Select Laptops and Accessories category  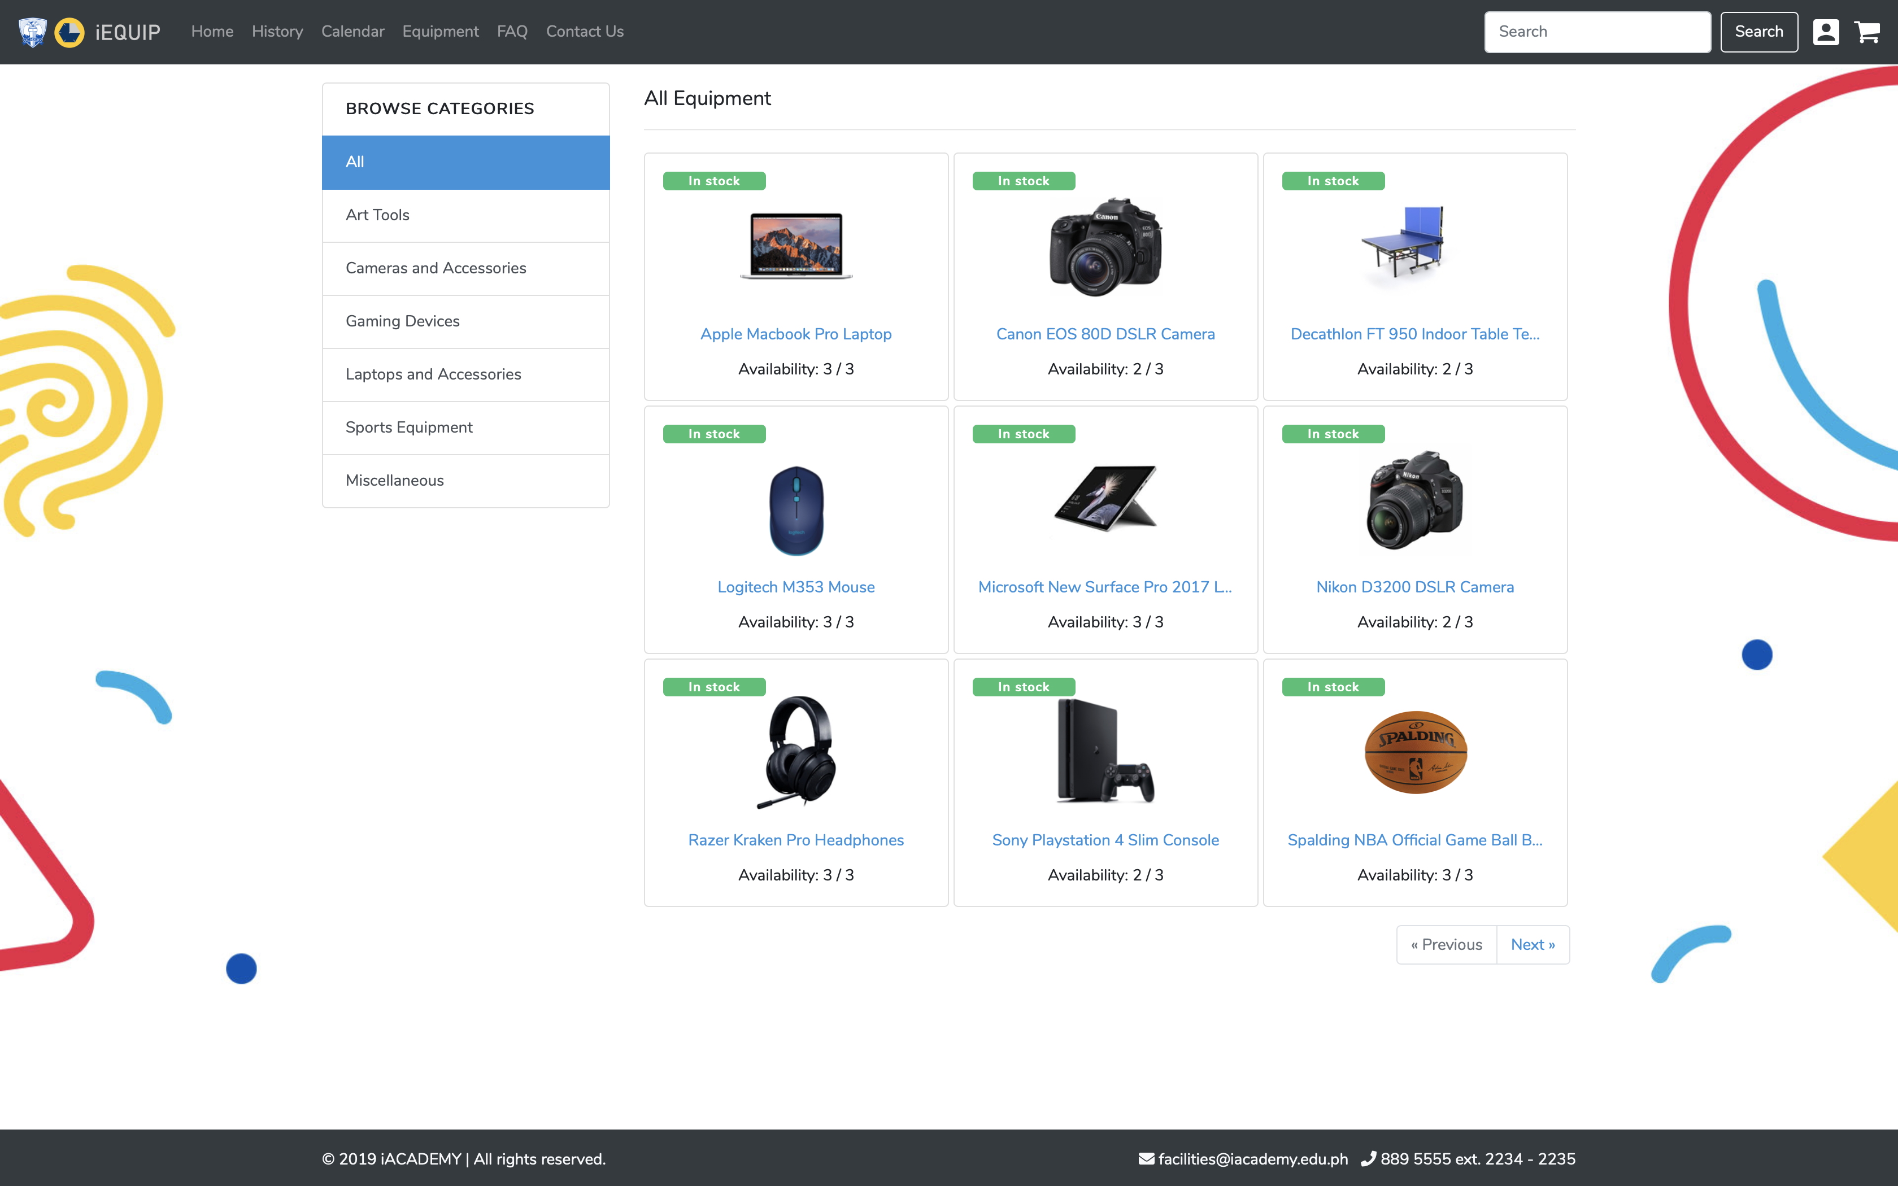[x=466, y=375]
